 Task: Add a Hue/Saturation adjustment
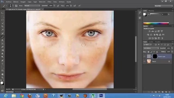148,35
